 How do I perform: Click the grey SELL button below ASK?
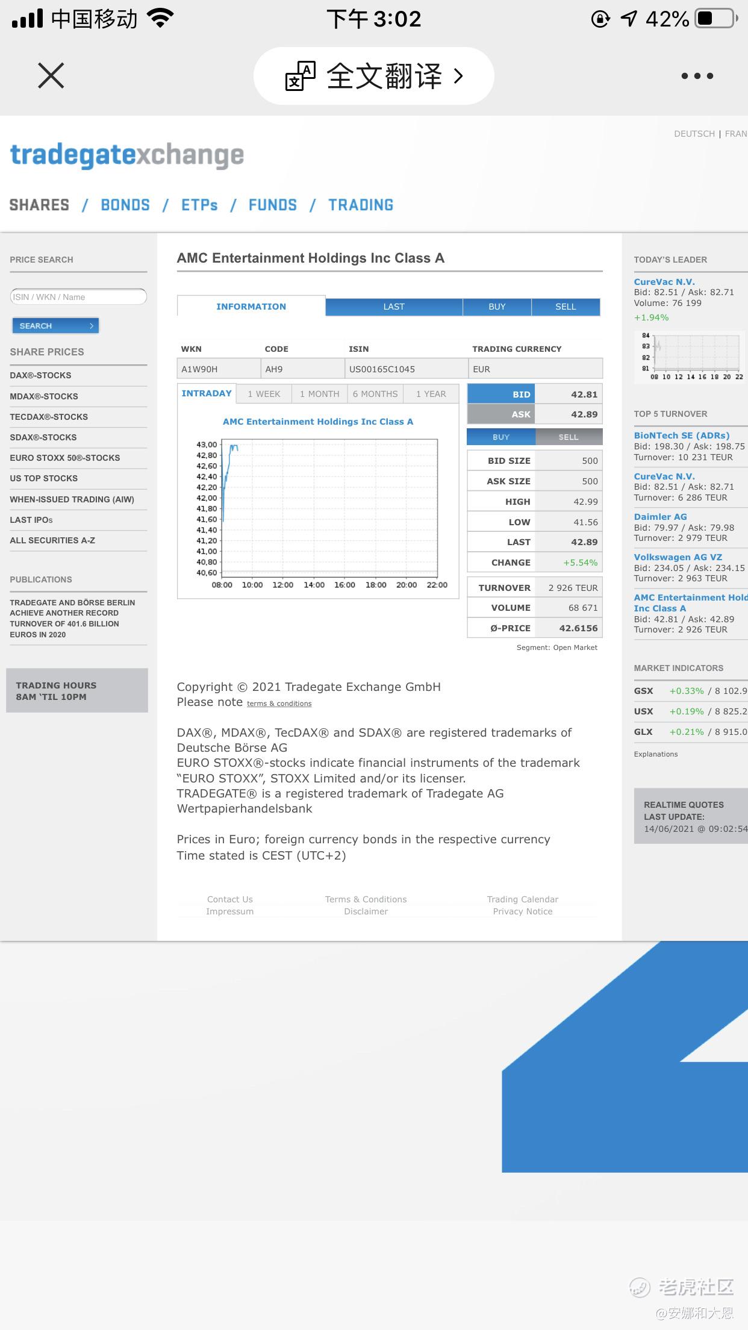(x=569, y=437)
